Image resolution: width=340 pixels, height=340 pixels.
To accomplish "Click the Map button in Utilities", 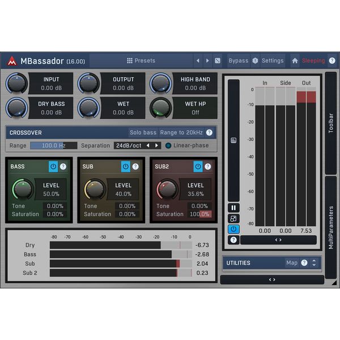I will (292, 263).
